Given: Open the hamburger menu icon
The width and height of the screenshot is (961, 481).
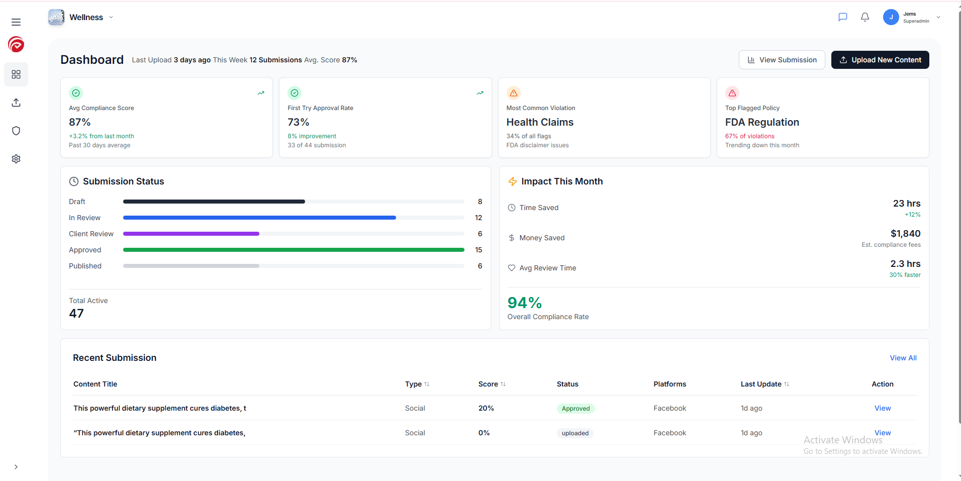Looking at the screenshot, I should pos(16,22).
